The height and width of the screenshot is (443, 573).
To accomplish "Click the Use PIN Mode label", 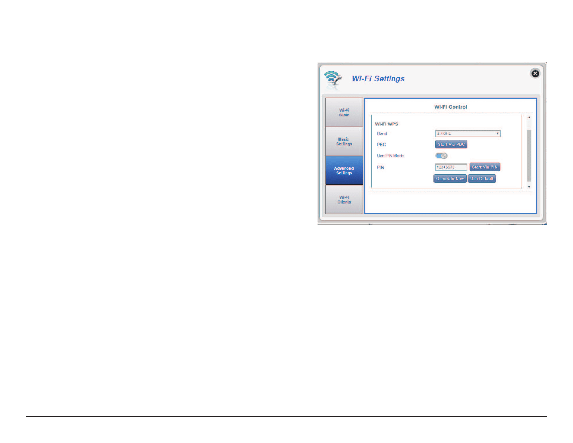I will coord(390,156).
